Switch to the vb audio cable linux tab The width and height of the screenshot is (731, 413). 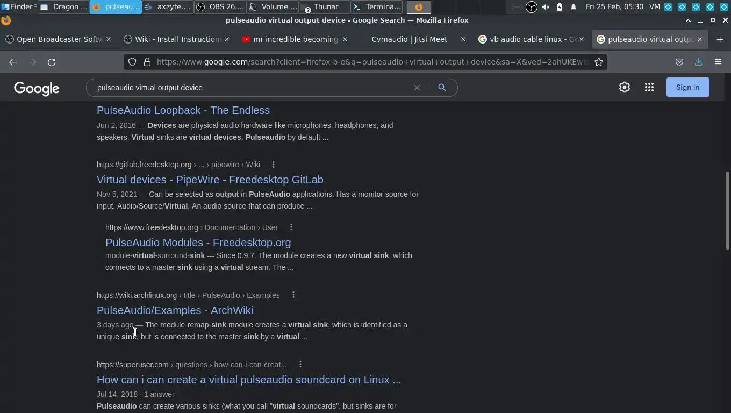pos(531,39)
